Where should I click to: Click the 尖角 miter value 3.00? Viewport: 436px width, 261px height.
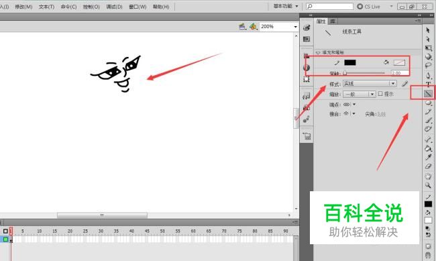tap(381, 114)
